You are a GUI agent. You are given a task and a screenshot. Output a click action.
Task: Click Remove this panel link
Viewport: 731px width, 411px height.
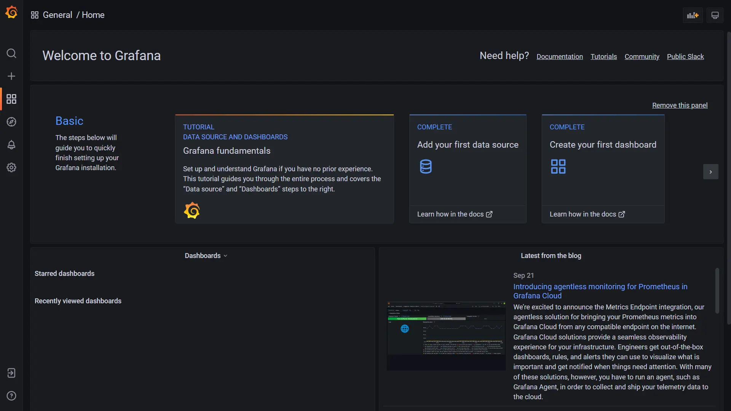680,105
